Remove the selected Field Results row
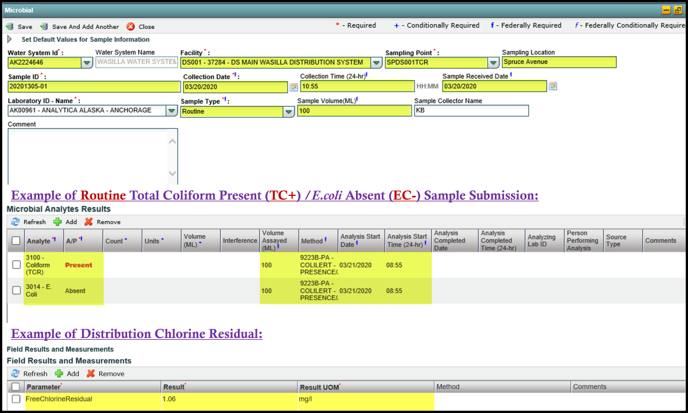 91,373
